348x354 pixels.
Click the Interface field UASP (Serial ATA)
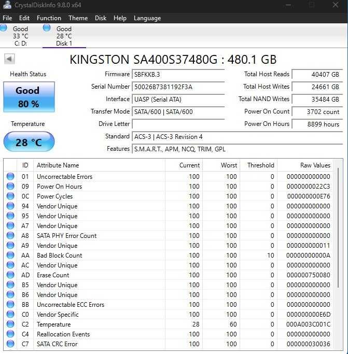pos(178,100)
